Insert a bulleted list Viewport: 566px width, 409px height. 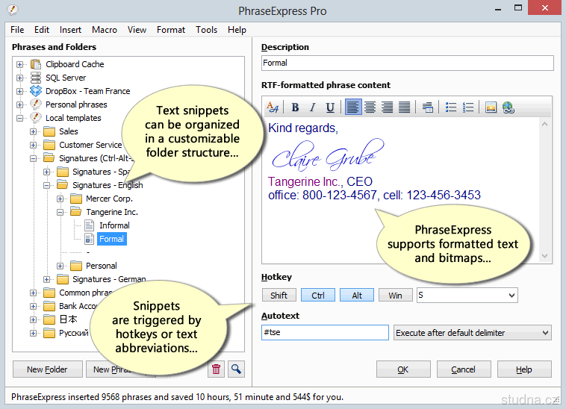pyautogui.click(x=451, y=107)
